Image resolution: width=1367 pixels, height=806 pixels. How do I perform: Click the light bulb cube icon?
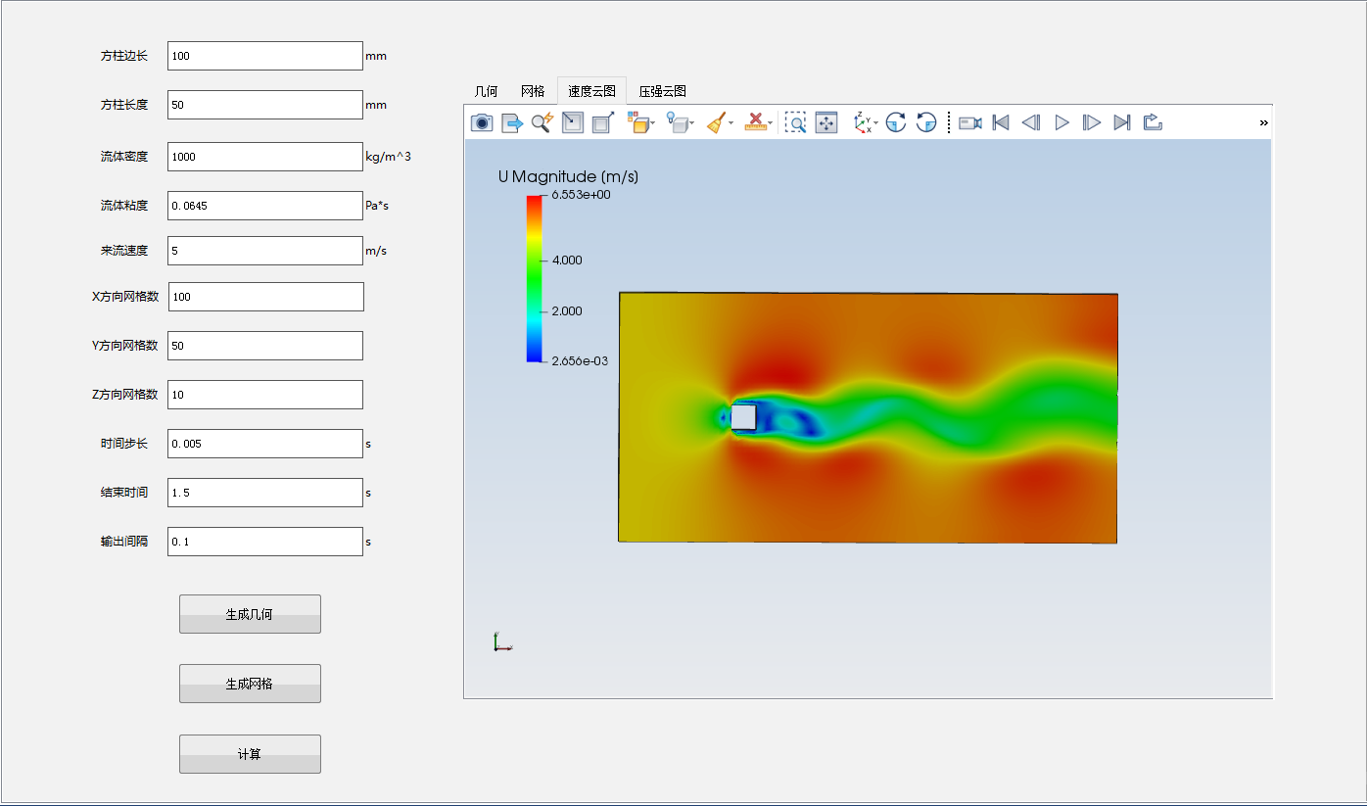coord(676,122)
